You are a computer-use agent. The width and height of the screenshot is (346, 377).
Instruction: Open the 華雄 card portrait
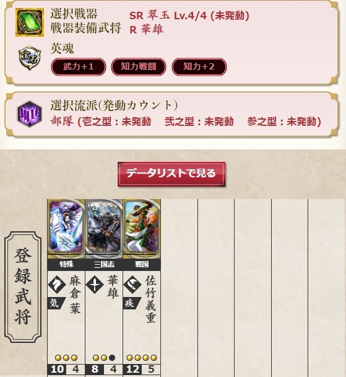104,229
